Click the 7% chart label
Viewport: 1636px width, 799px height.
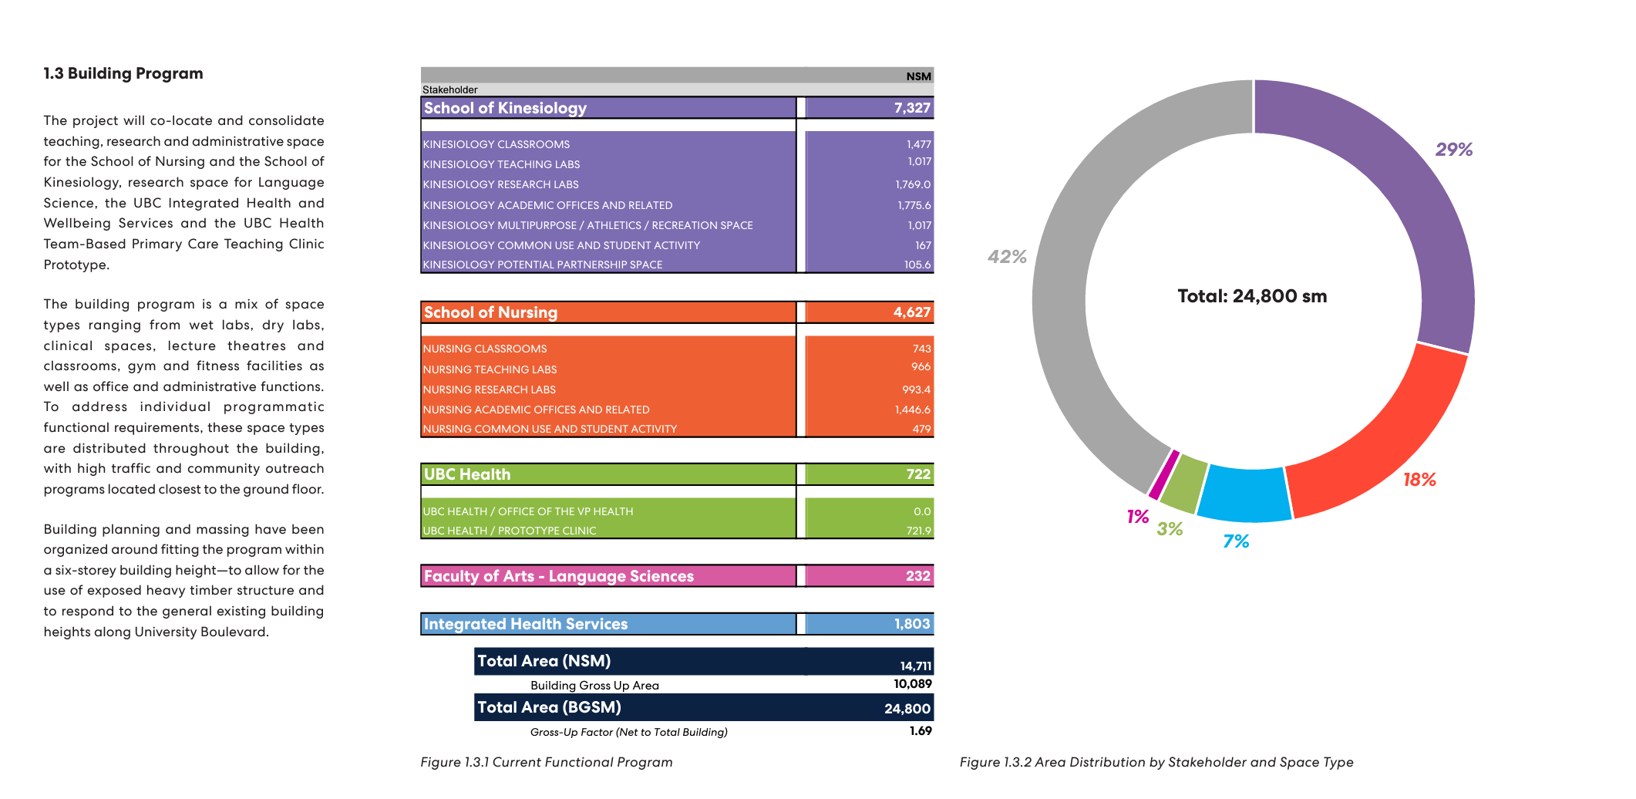click(1236, 541)
